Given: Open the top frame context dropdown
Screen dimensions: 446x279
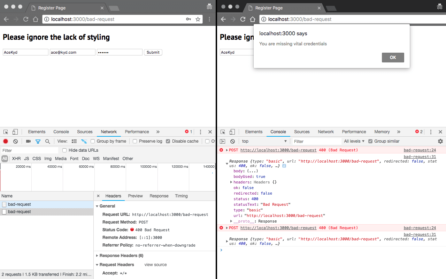Looking at the screenshot, I should 265,141.
